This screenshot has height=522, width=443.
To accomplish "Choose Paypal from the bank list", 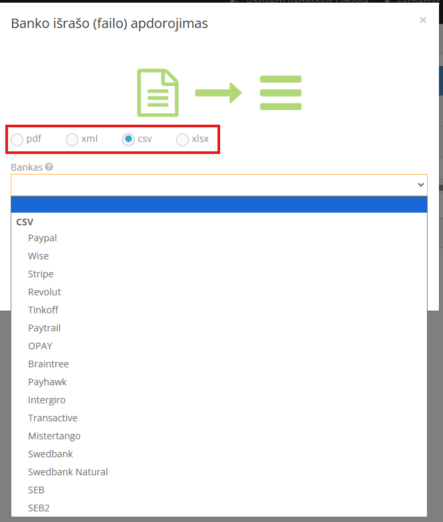I will pyautogui.click(x=219, y=238).
